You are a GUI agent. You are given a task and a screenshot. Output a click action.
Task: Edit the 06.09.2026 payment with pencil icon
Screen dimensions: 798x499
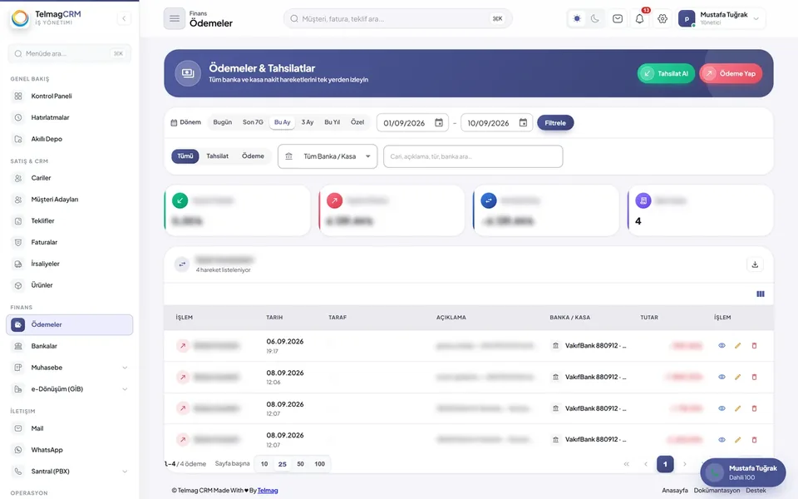tap(737, 346)
